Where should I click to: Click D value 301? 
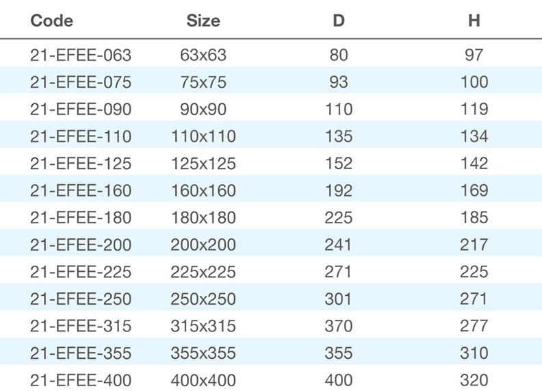tap(338, 299)
